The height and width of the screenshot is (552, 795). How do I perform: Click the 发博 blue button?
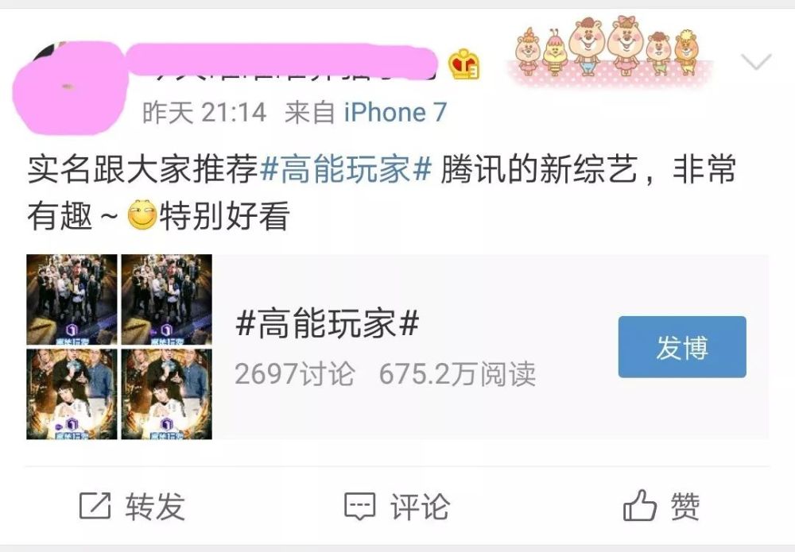682,347
